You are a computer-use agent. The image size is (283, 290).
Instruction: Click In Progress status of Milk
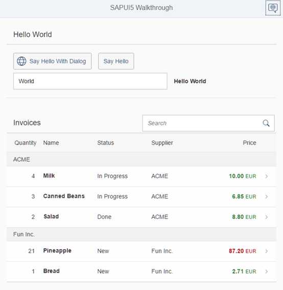click(x=112, y=176)
